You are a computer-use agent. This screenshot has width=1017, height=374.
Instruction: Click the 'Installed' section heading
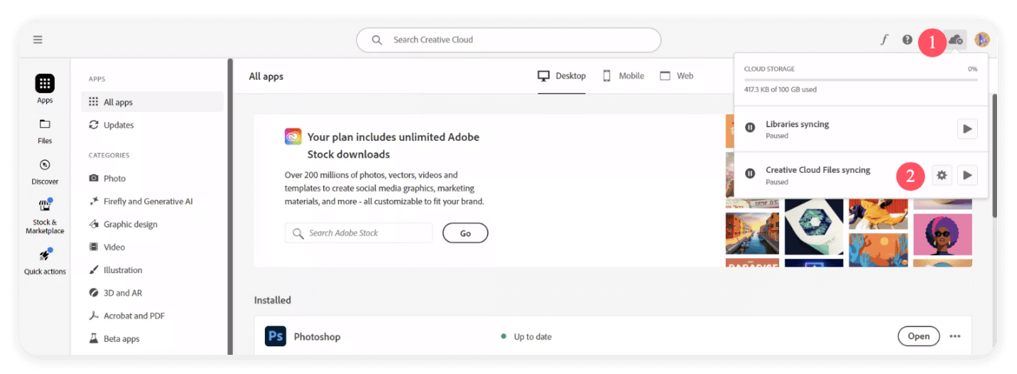(x=273, y=300)
